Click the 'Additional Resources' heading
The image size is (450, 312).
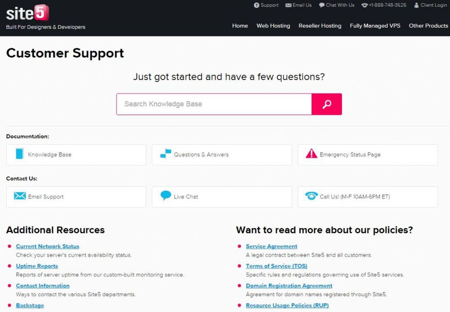point(55,230)
